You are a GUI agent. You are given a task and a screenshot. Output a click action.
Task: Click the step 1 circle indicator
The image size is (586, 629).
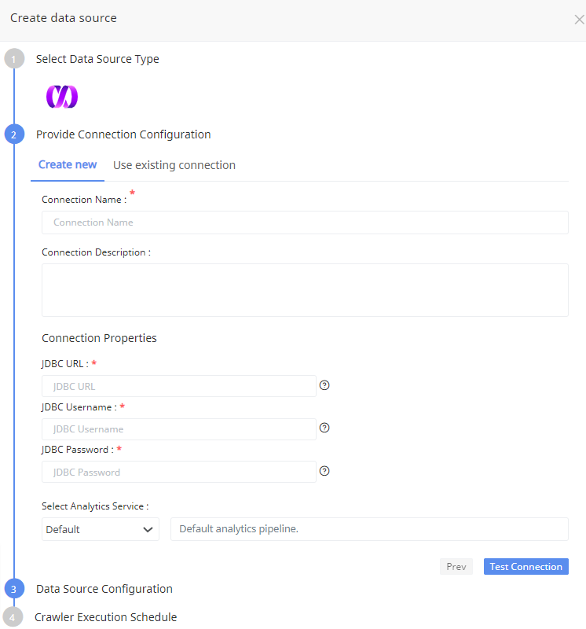[x=14, y=59]
